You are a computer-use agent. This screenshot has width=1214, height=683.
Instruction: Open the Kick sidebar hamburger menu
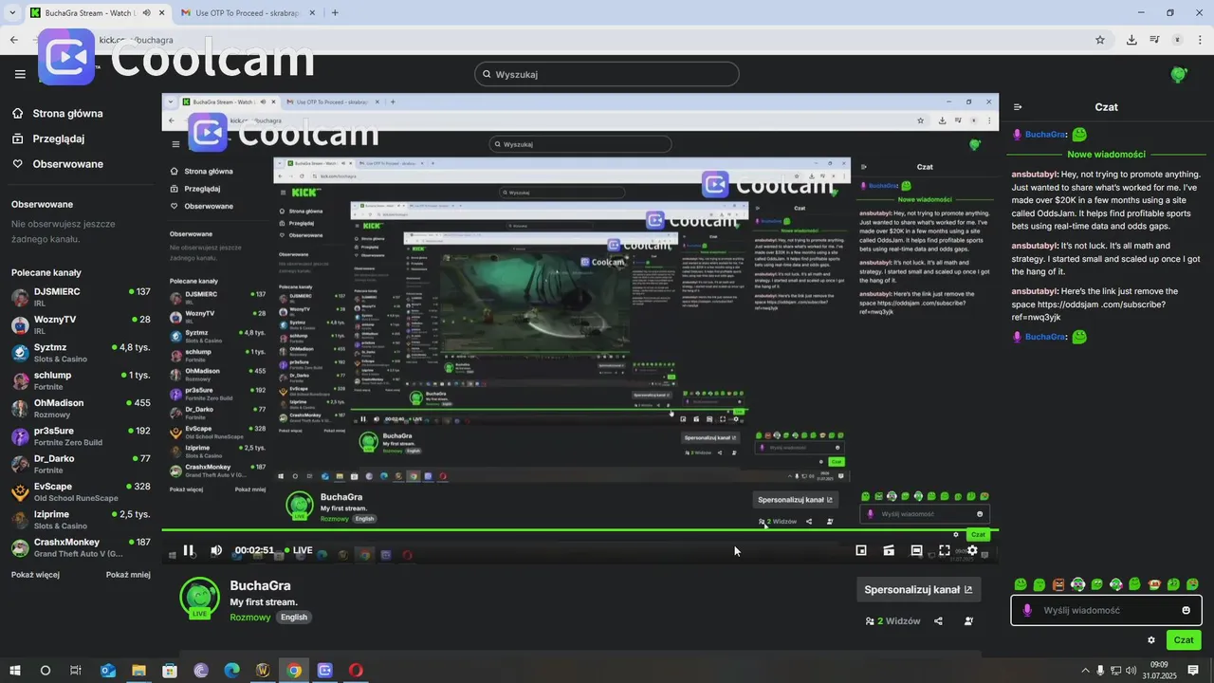pyautogui.click(x=20, y=74)
